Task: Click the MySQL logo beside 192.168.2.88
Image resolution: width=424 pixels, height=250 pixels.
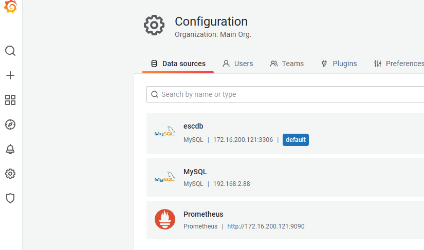Action: (x=165, y=178)
